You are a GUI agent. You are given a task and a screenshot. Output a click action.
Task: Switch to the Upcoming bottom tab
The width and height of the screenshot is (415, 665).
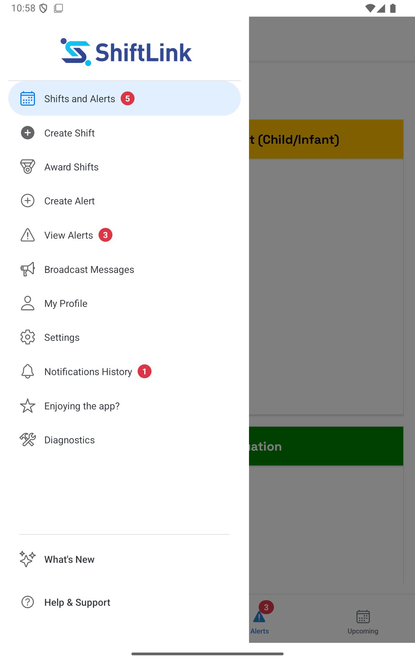point(363,622)
